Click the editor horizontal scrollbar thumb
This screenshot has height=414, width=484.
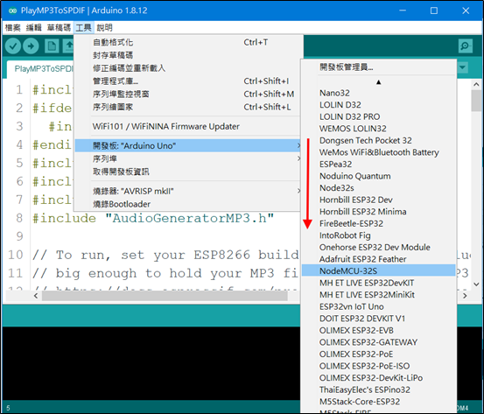pyautogui.click(x=165, y=296)
